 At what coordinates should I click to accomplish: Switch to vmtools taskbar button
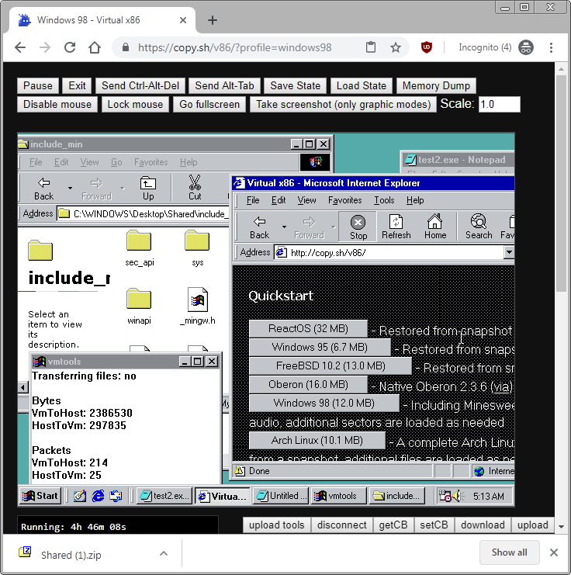338,496
